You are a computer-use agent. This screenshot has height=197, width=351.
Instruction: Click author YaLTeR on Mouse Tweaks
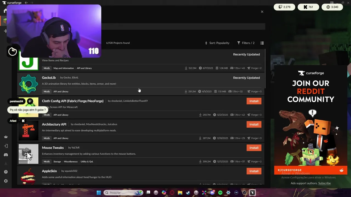pyautogui.click(x=75, y=148)
